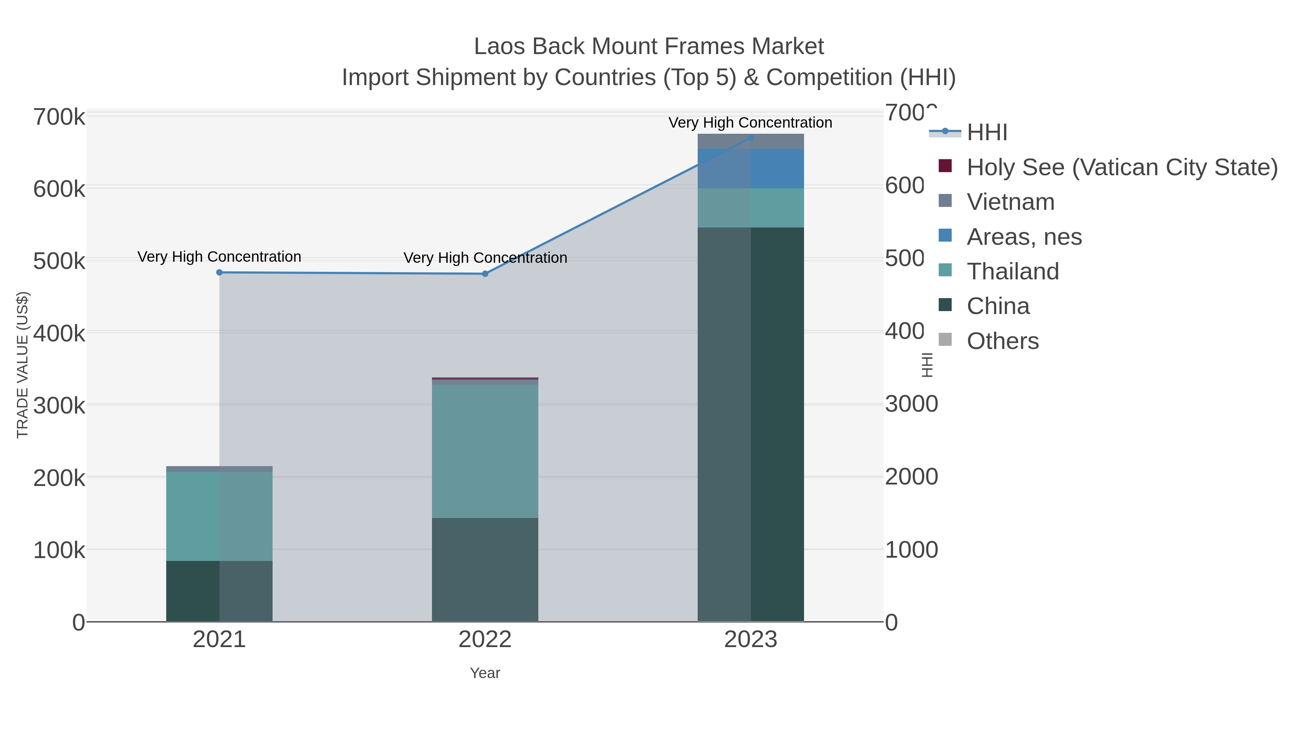The height and width of the screenshot is (730, 1298).
Task: Click the Thailand teal legend swatch
Action: [945, 270]
